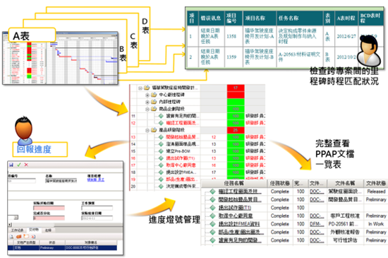
Task: Click the pink actual start date field
Action: [x=49, y=208]
